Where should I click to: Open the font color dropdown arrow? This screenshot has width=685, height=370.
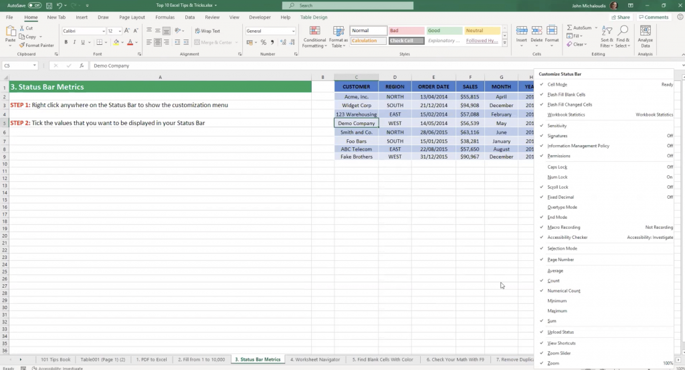click(x=136, y=42)
